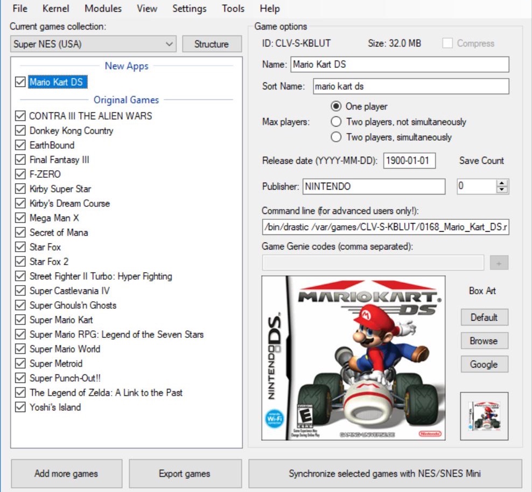The width and height of the screenshot is (532, 492).
Task: Open the View menu
Action: click(147, 9)
